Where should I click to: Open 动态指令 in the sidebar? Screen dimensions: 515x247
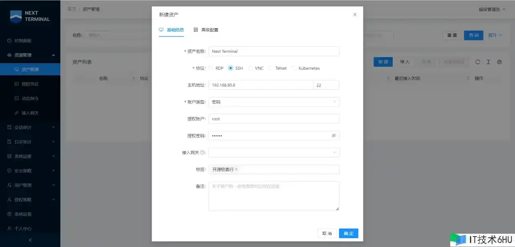coord(30,99)
